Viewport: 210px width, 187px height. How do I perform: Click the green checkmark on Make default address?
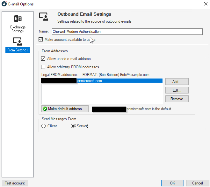(x=45, y=109)
